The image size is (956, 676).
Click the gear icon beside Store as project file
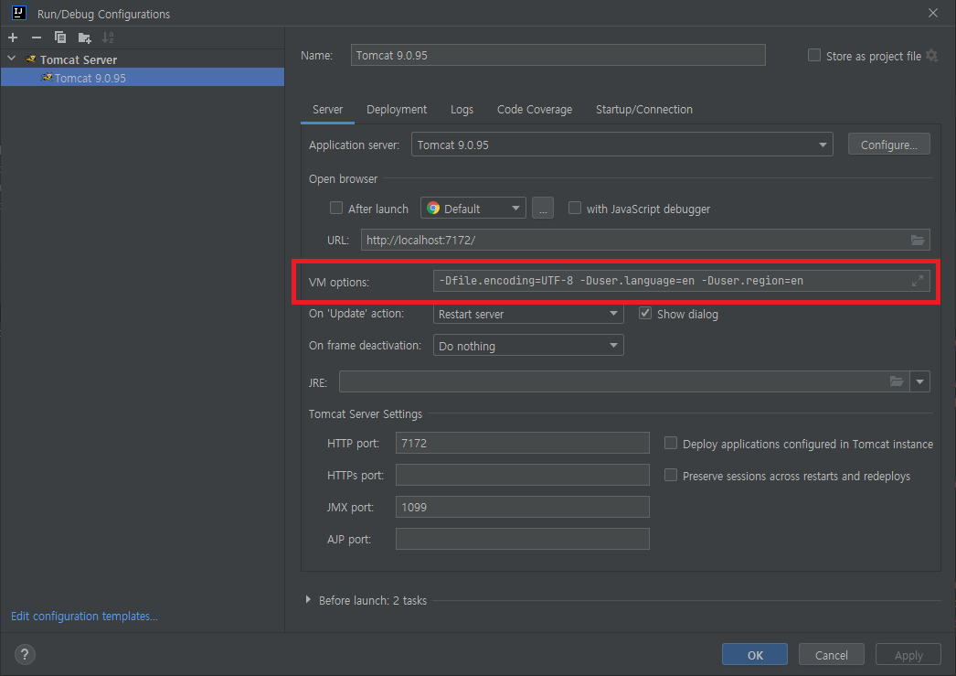931,56
